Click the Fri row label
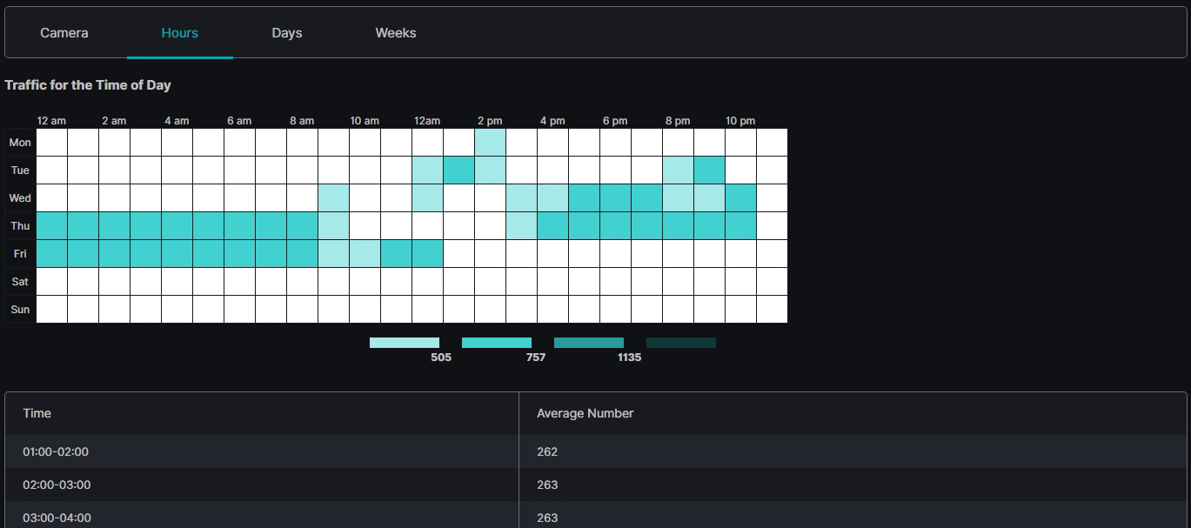 (x=20, y=254)
